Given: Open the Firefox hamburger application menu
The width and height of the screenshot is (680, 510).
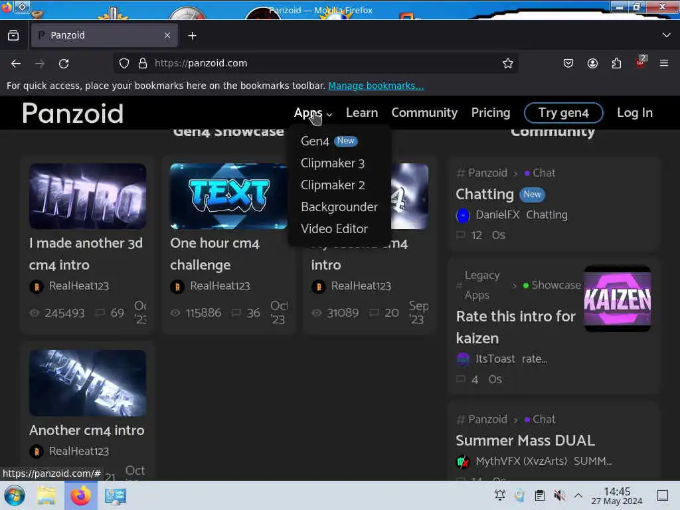Looking at the screenshot, I should click(664, 63).
